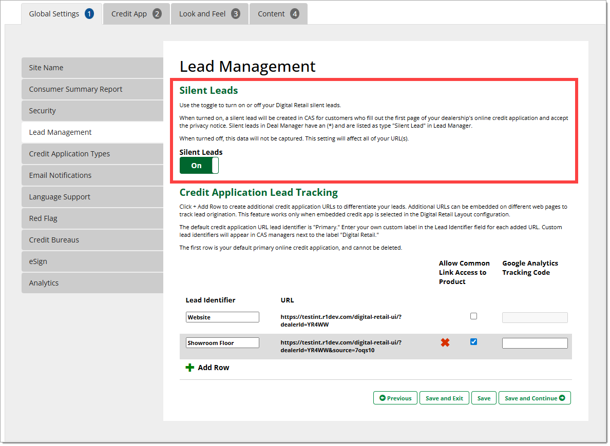610x446 pixels.
Task: Click the Showroom Floor lead identifier field
Action: (x=222, y=343)
